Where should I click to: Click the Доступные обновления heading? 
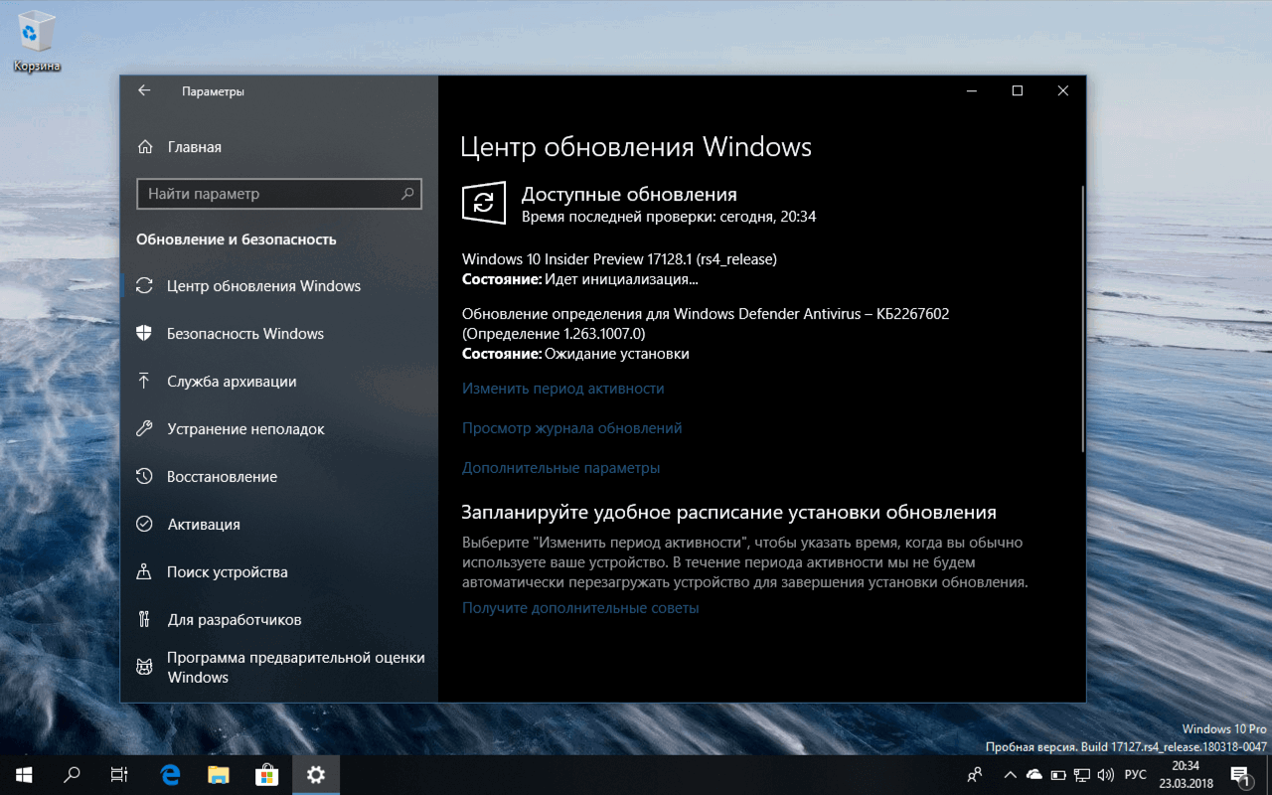(629, 195)
